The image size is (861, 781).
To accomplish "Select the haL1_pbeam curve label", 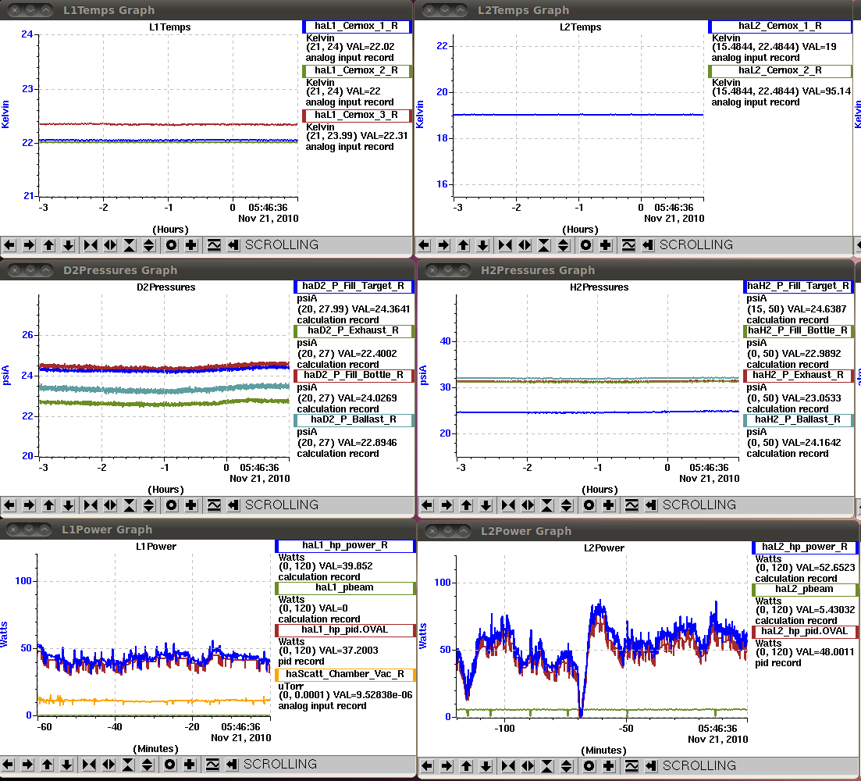I will (345, 587).
